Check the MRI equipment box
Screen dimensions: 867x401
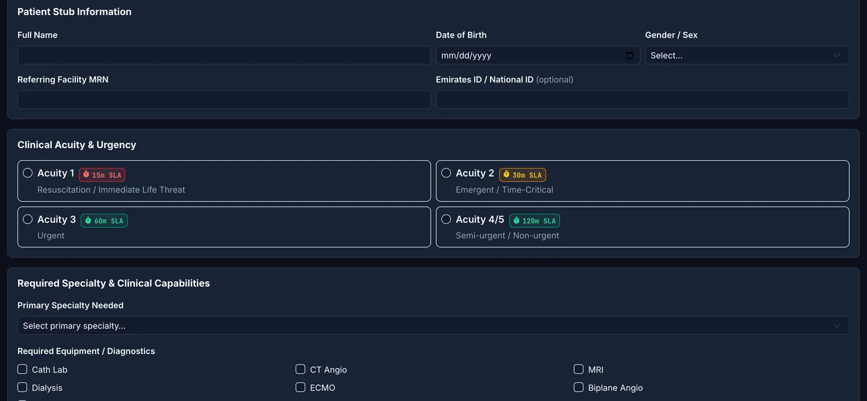[579, 369]
